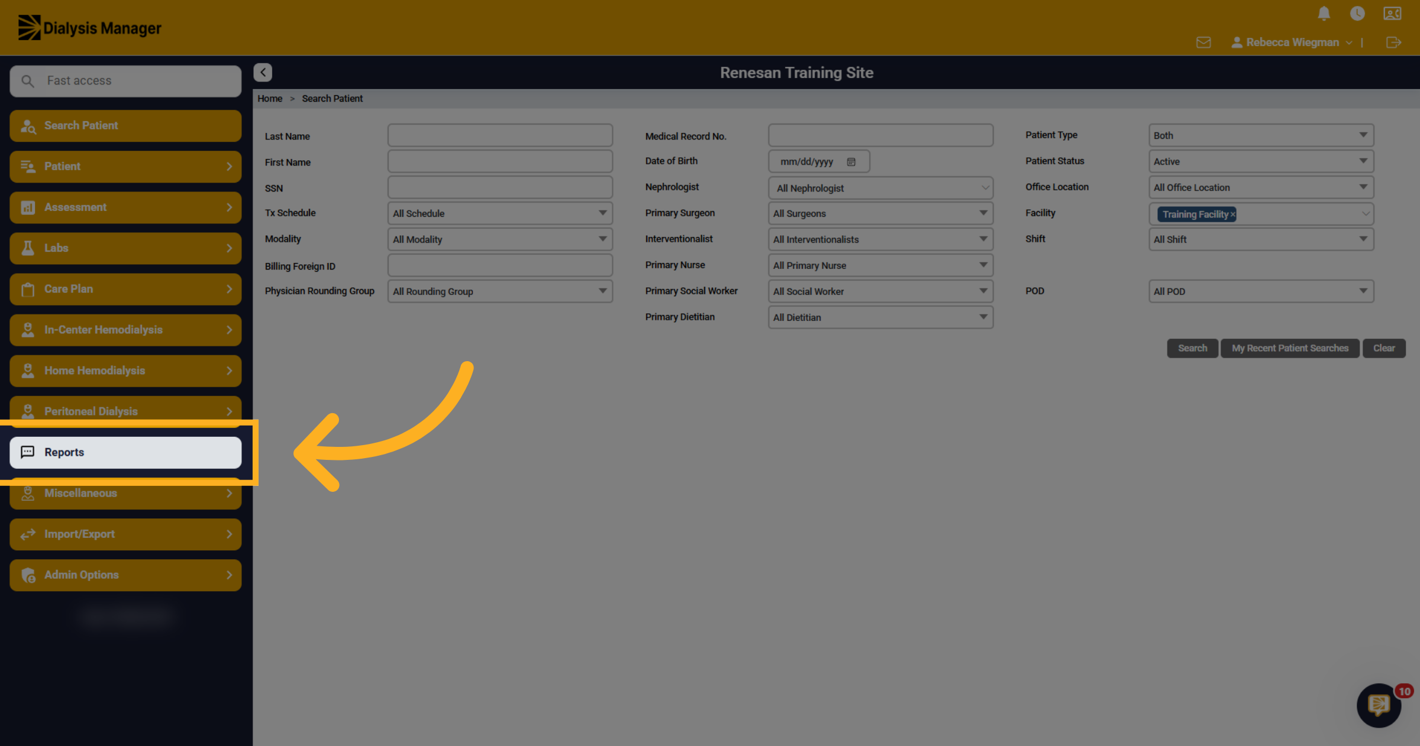Open the Primary Surgeon dropdown
Screen dimensions: 1420x746
click(x=880, y=213)
